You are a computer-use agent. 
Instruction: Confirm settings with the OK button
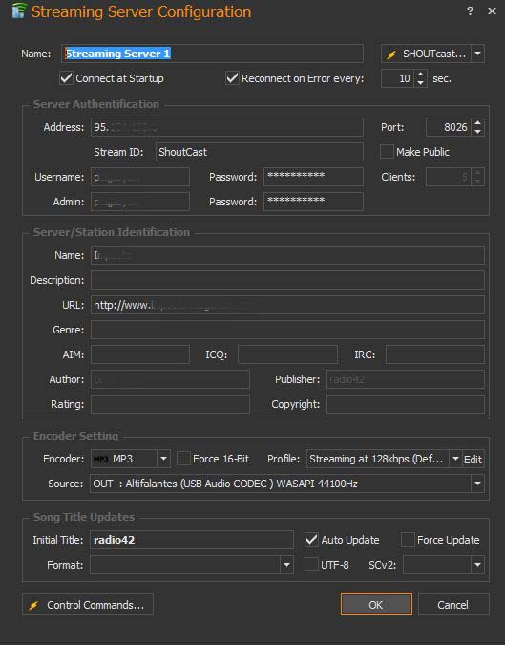point(376,604)
